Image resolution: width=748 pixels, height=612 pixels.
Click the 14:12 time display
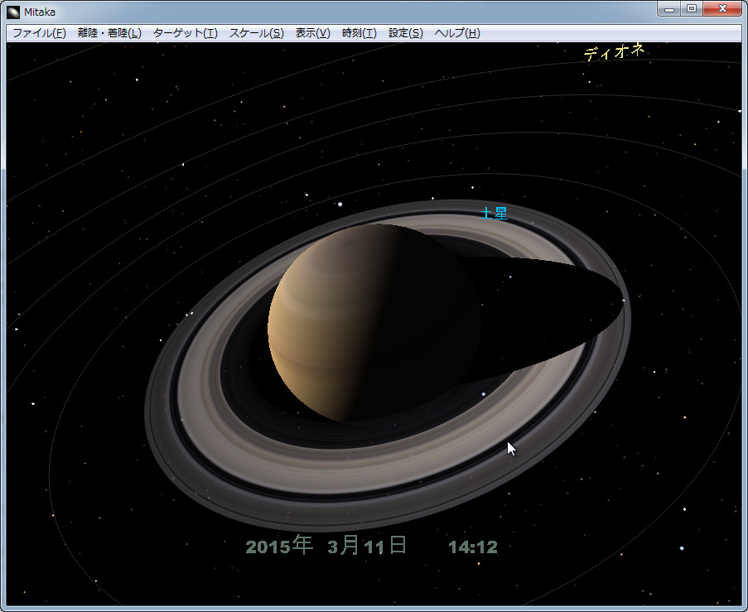click(x=473, y=547)
